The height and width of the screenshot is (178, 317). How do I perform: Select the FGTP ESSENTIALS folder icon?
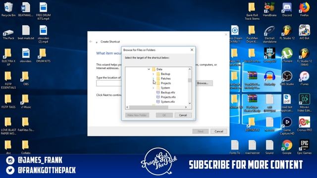coord(8,80)
